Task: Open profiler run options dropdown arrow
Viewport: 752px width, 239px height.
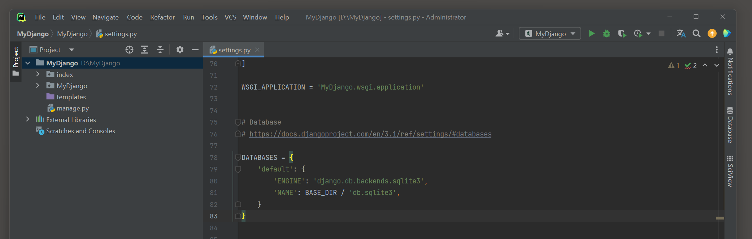Action: tap(648, 34)
